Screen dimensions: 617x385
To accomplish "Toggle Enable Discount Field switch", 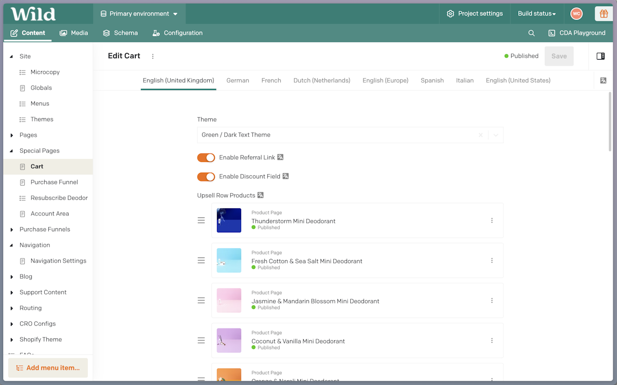I will point(206,177).
